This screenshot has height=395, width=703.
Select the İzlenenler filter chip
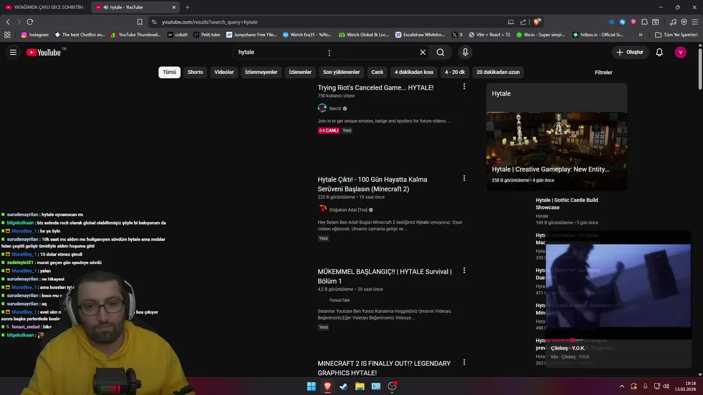coord(300,72)
